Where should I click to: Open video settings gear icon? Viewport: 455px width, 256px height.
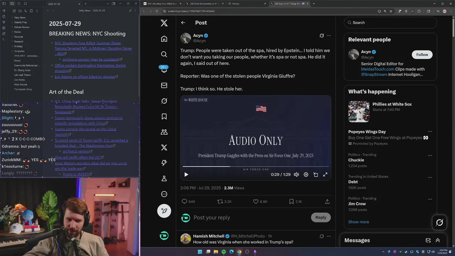306,175
